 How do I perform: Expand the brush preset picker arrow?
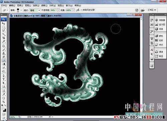(21, 10)
